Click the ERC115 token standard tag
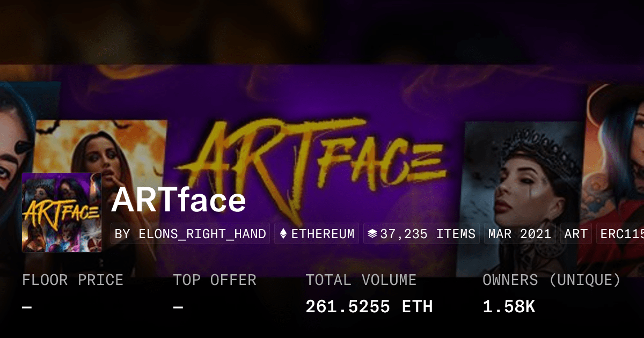 (620, 234)
